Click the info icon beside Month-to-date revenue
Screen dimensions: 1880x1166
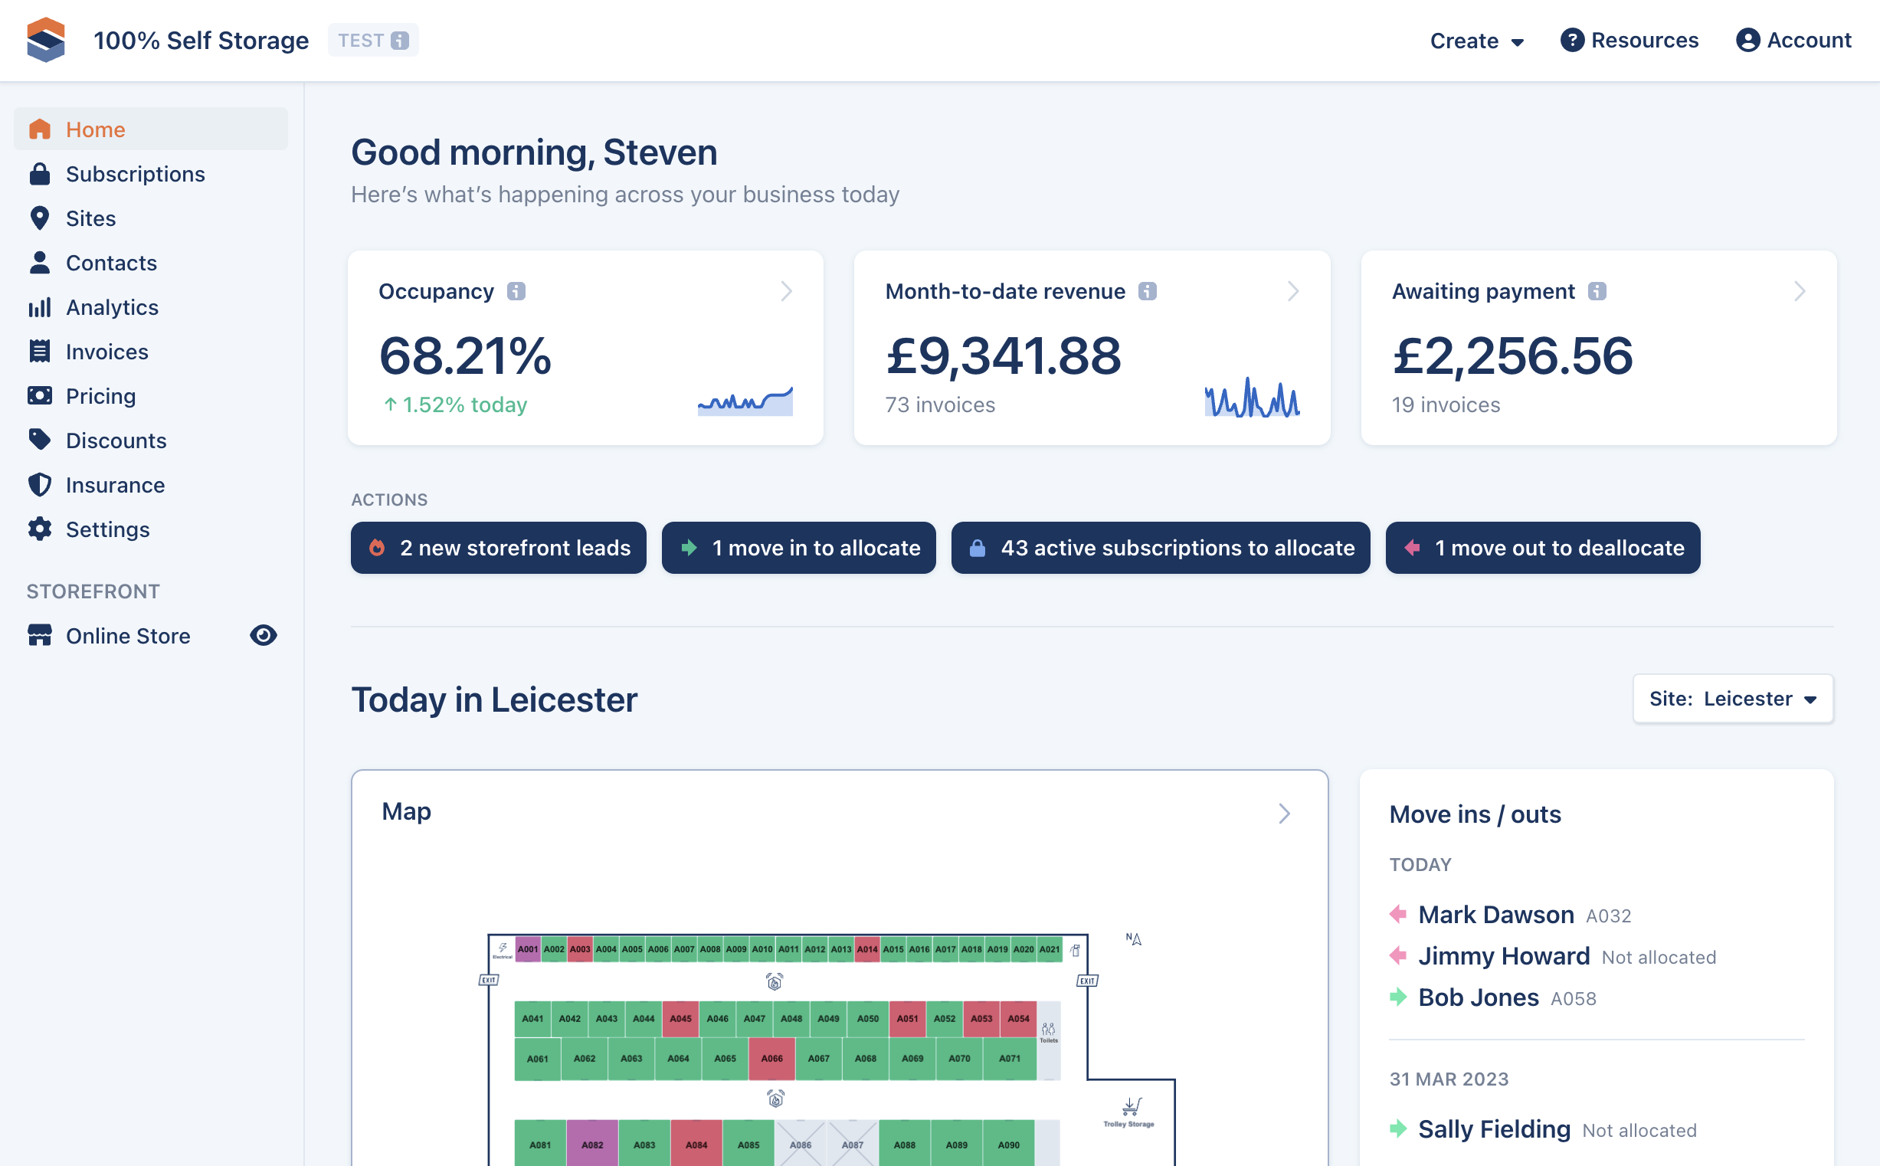[1147, 291]
